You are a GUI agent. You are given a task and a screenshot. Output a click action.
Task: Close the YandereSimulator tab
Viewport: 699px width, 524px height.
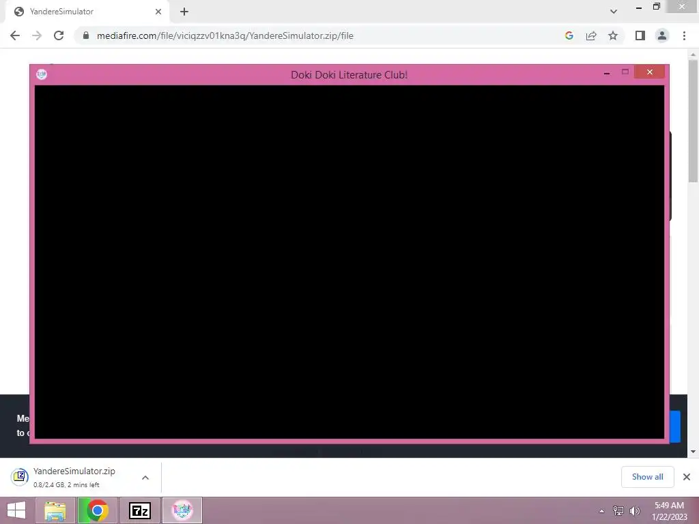[x=158, y=12]
